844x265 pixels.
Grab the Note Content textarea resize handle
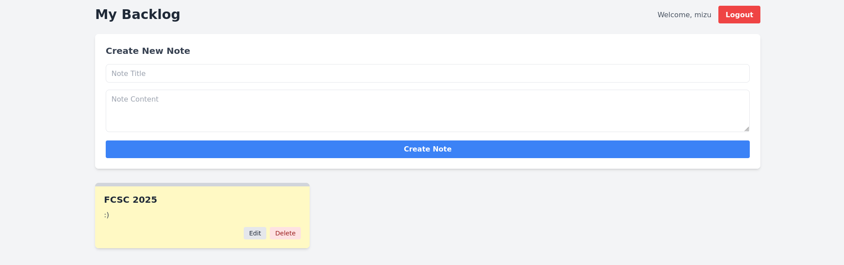click(x=747, y=129)
